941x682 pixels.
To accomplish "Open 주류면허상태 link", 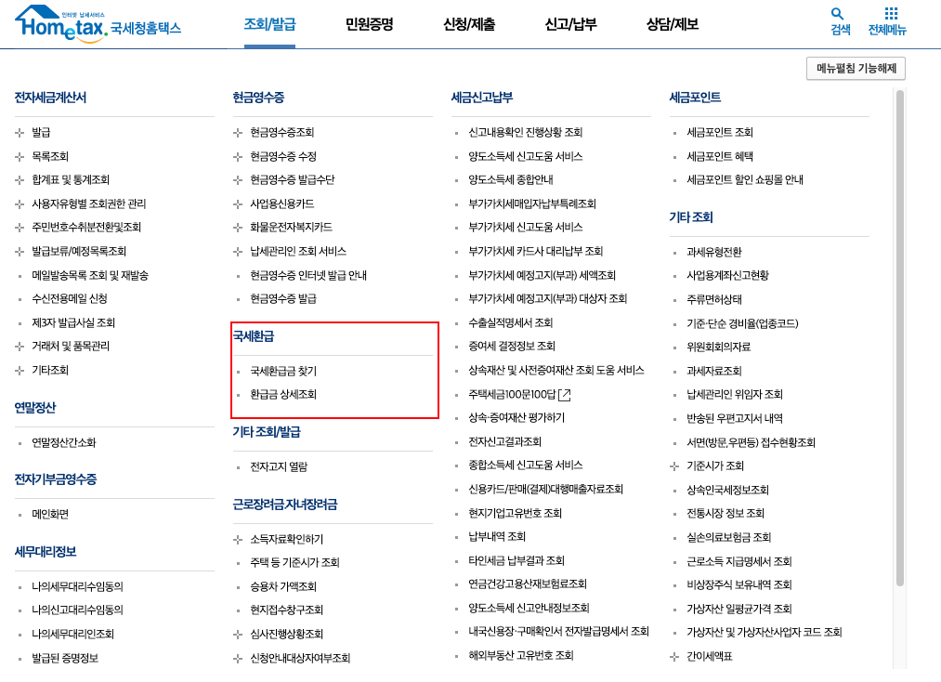I will click(714, 299).
